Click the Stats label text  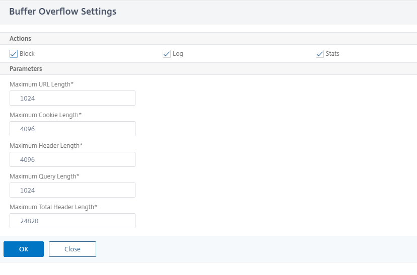pyautogui.click(x=332, y=54)
